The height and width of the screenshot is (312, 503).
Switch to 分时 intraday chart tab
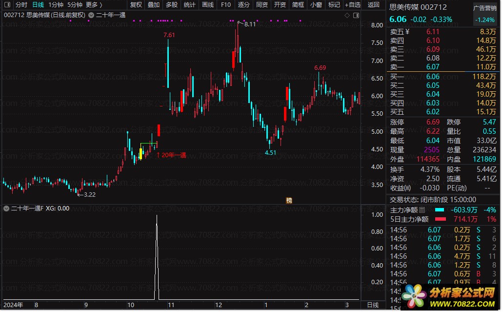click(x=21, y=5)
